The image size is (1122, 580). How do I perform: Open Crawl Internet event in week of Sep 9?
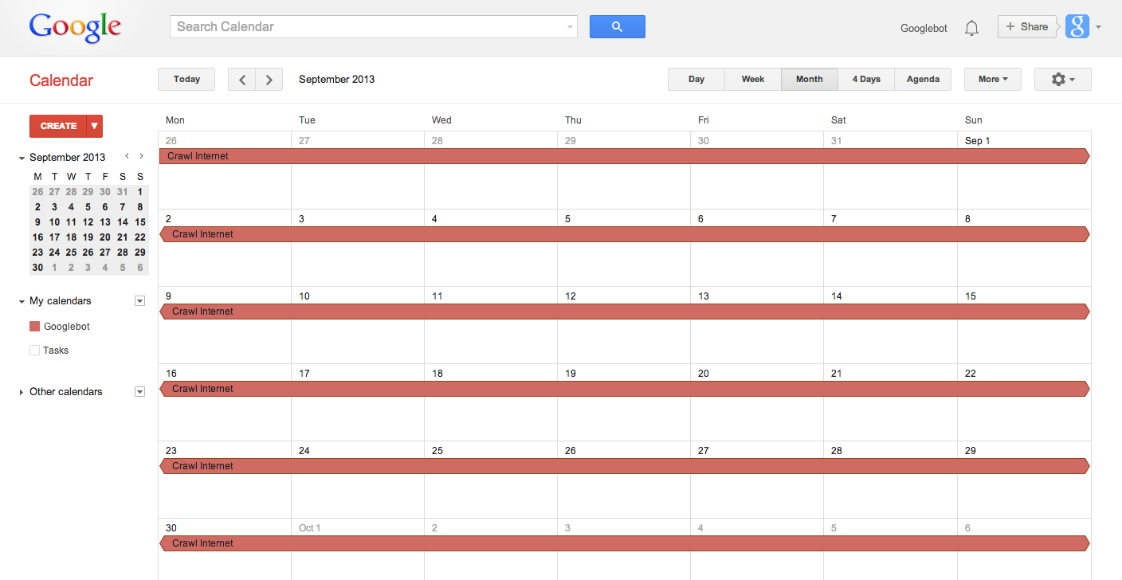(625, 312)
